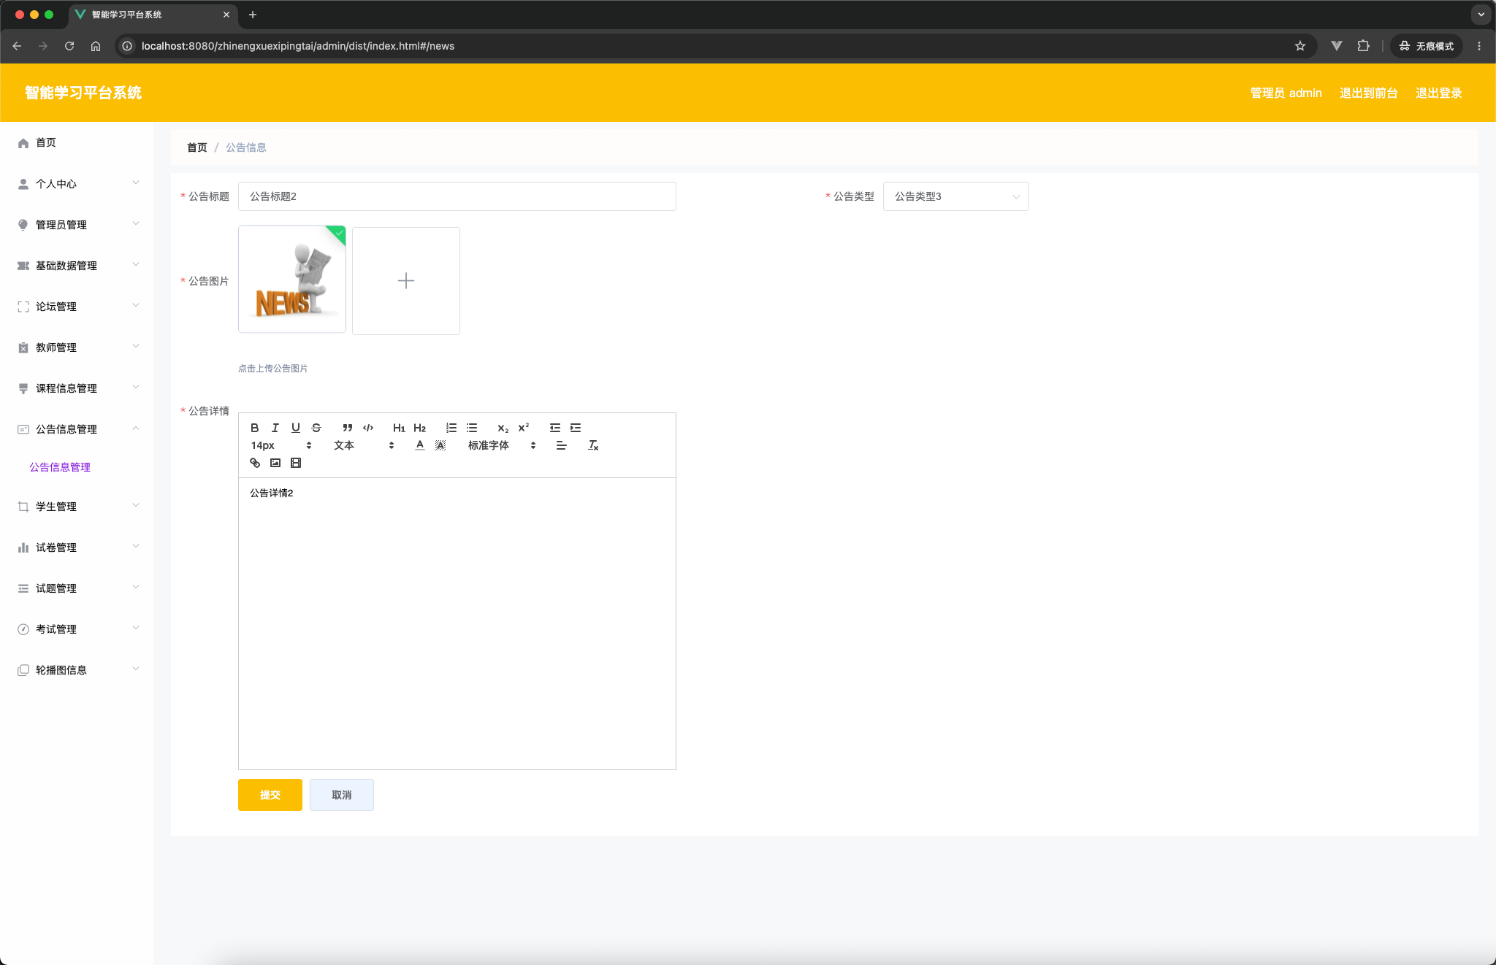
Task: Toggle bold formatting in editor
Action: click(x=255, y=428)
